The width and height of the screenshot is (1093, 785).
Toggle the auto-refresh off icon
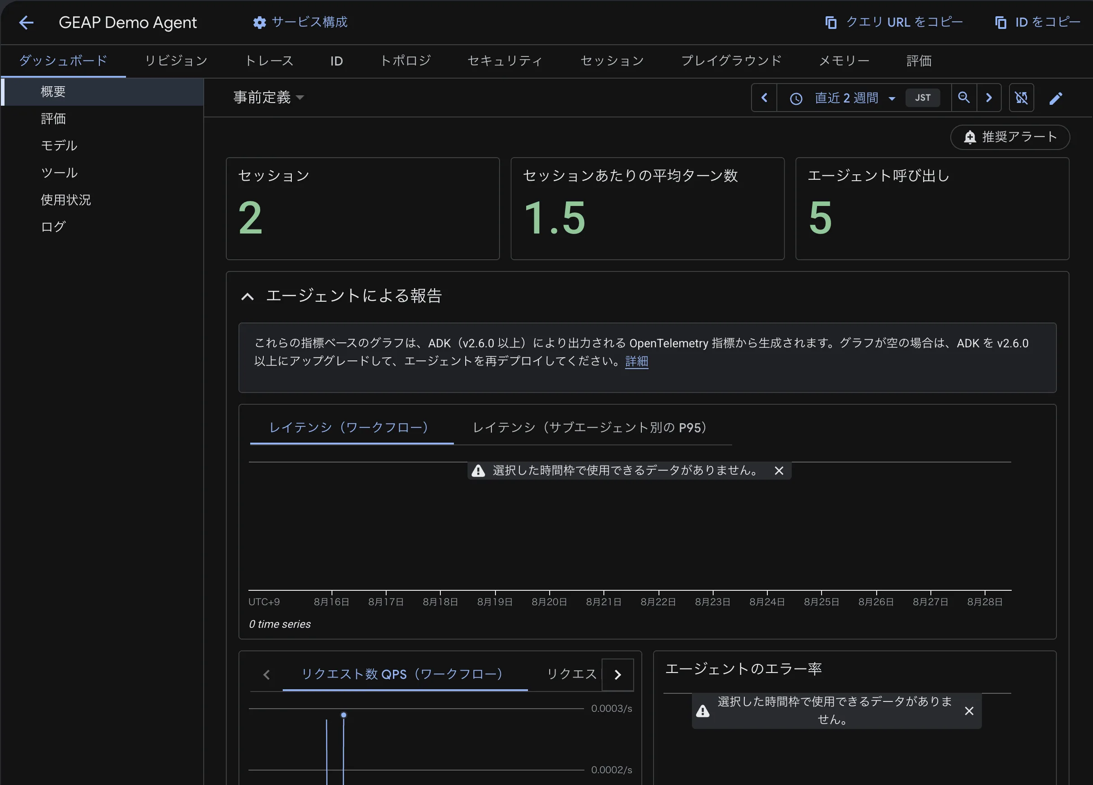(1021, 98)
